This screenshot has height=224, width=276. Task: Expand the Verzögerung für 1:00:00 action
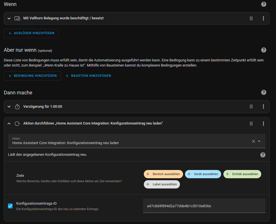coord(9,107)
